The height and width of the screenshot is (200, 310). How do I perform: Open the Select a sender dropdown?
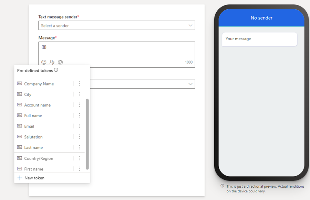click(116, 25)
